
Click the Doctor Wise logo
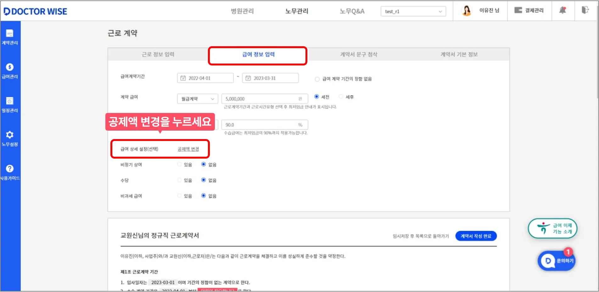[35, 11]
